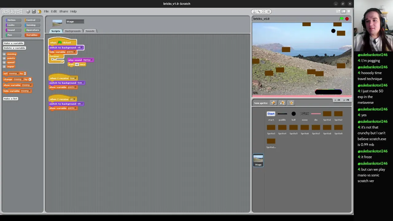The width and height of the screenshot is (393, 221).
Task: Toggle the points variable checkbox
Action: (4, 58)
